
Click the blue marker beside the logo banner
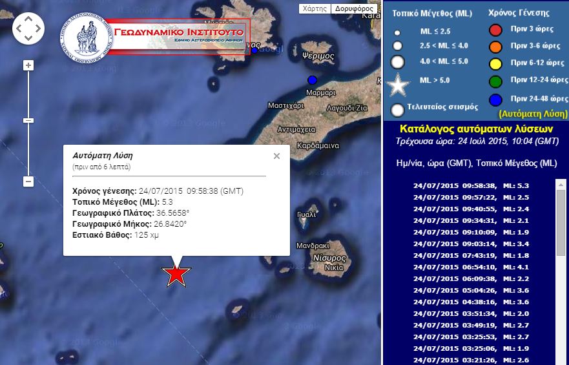254,50
